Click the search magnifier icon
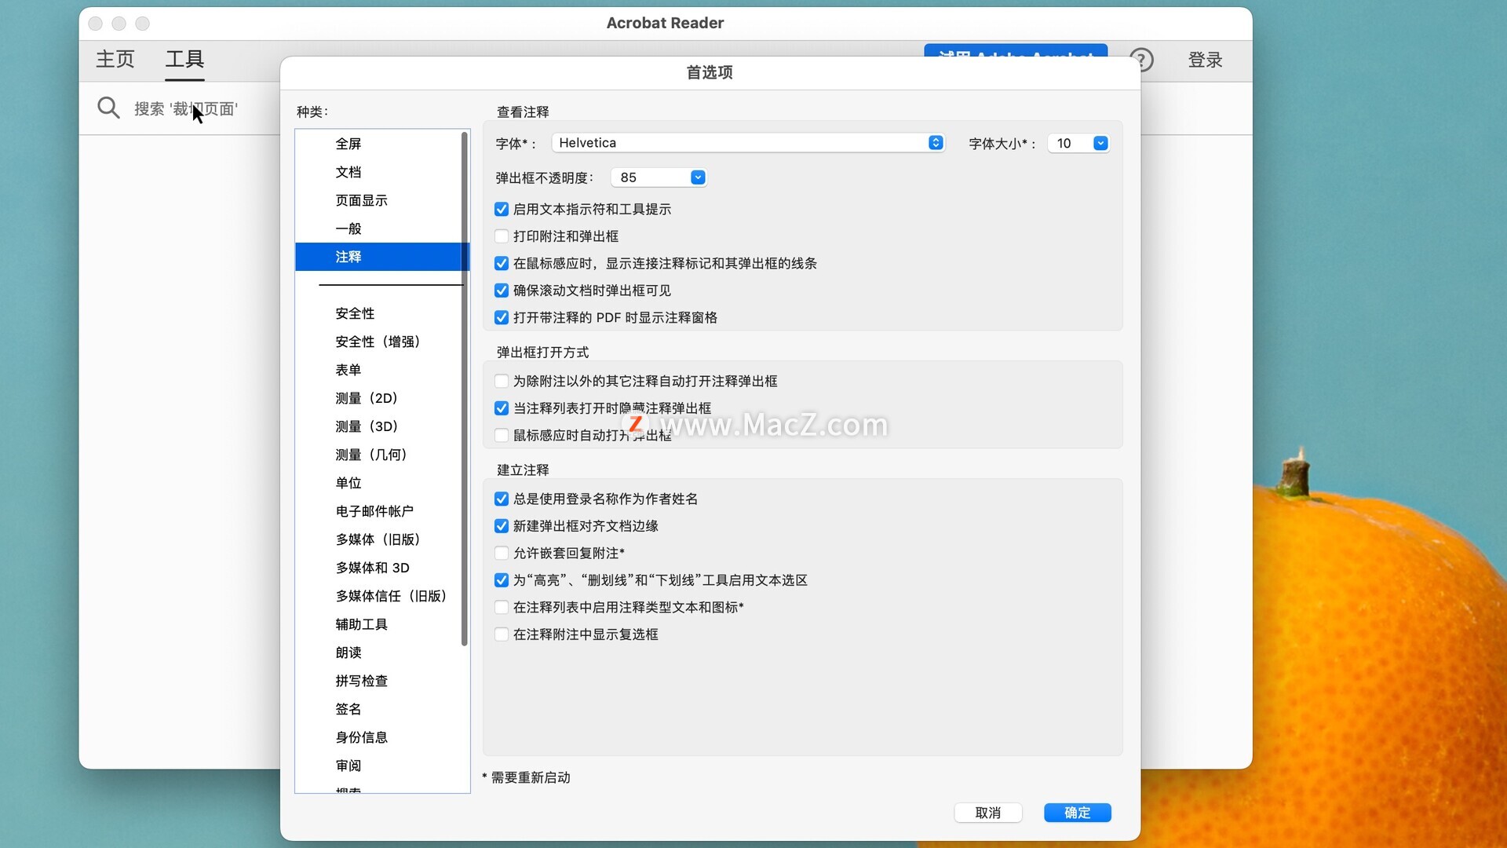This screenshot has width=1507, height=848. click(x=108, y=108)
